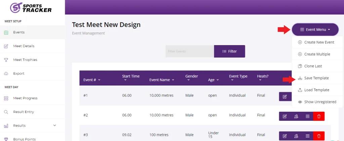Image resolution: width=344 pixels, height=141 pixels.
Task: Click the red trash icon for event #3
Action: tap(319, 136)
